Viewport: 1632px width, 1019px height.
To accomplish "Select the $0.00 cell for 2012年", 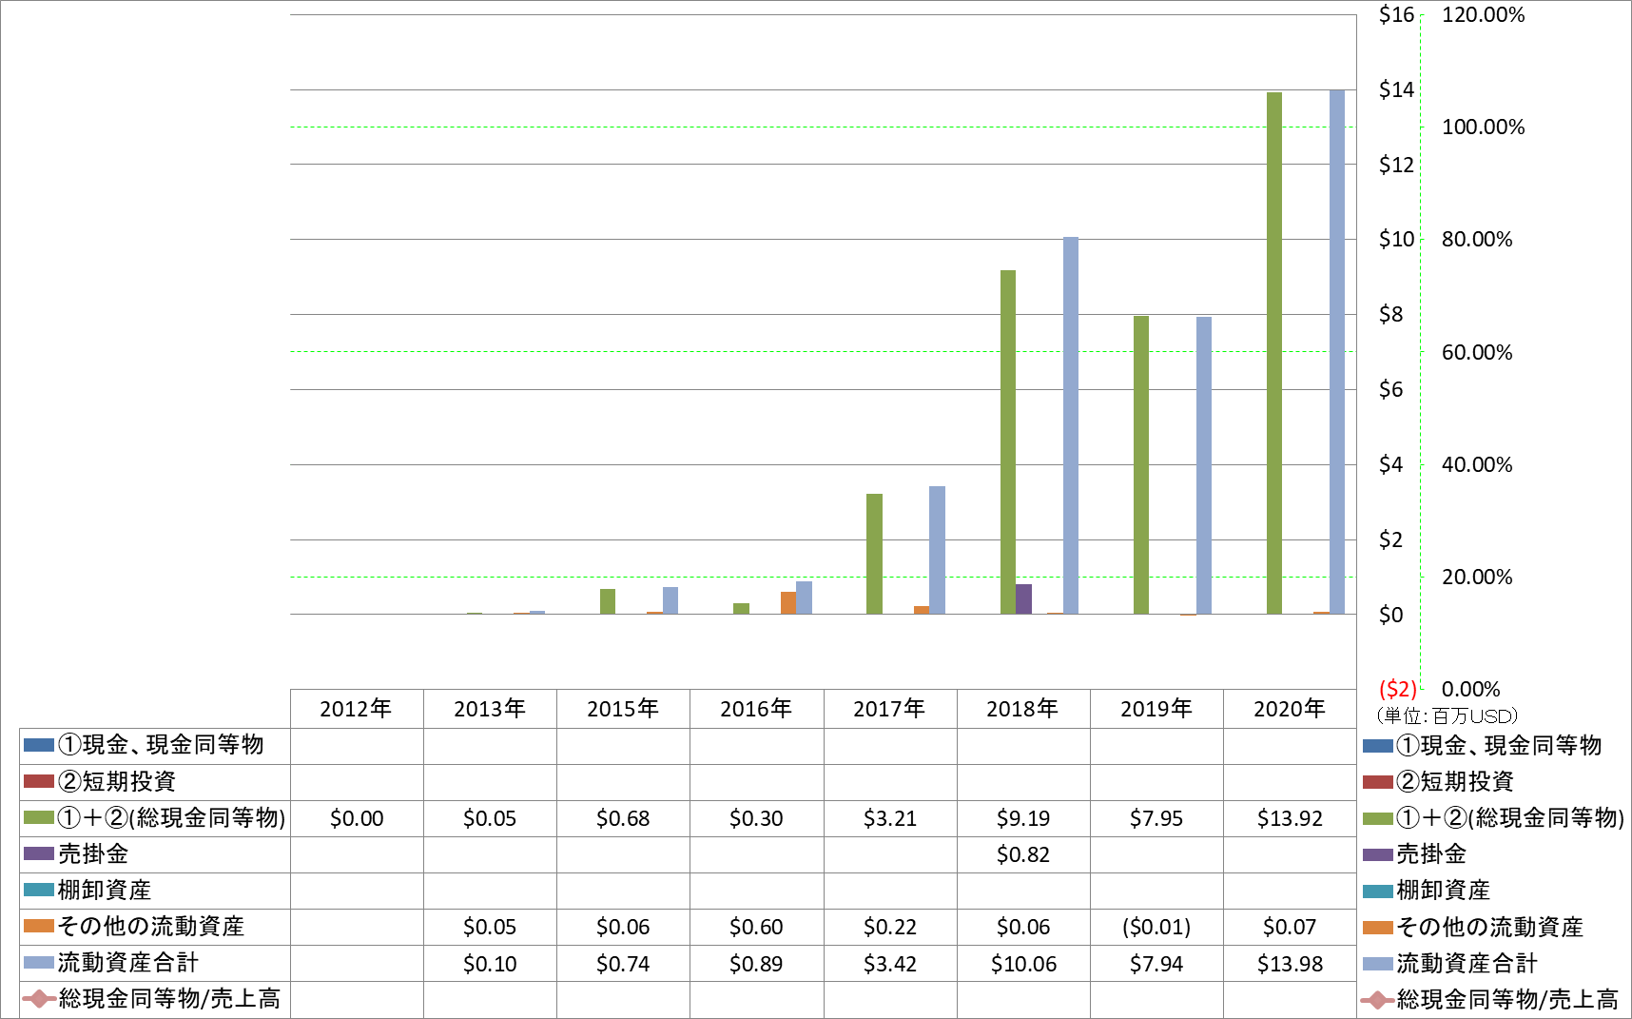I will click(x=357, y=818).
